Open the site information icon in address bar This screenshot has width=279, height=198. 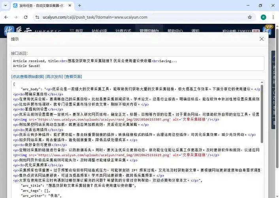click(38, 17)
